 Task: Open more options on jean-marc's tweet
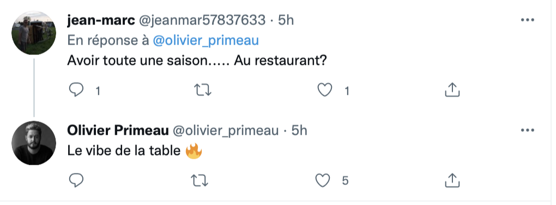[527, 20]
